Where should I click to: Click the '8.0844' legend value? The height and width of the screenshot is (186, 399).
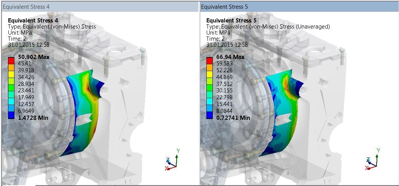pyautogui.click(x=225, y=111)
